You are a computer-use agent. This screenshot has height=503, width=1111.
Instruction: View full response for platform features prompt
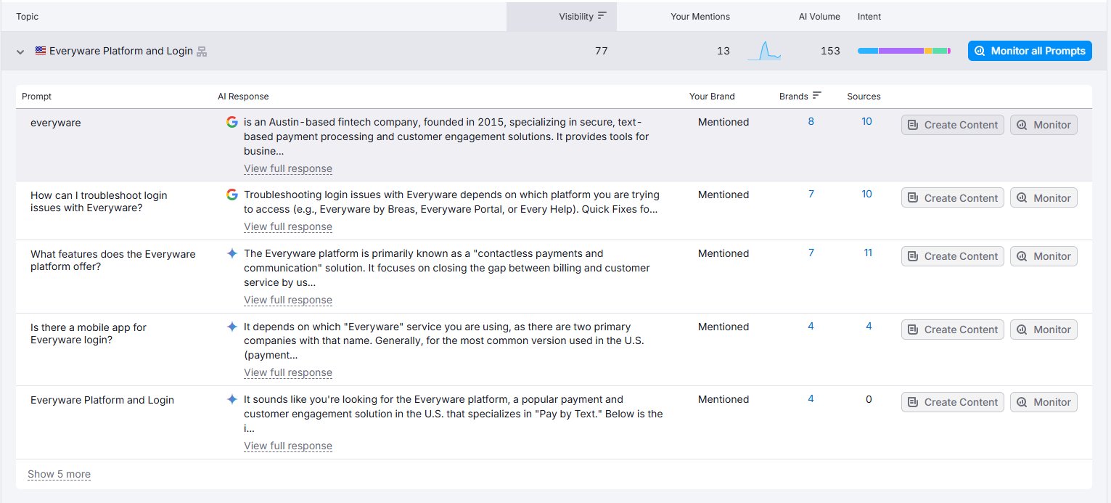click(288, 300)
